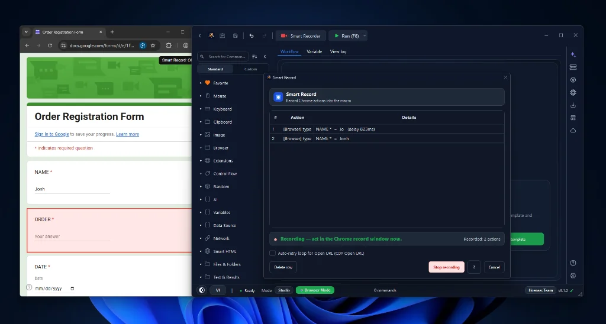
Task: Reload the Chrome page
Action: (50, 46)
